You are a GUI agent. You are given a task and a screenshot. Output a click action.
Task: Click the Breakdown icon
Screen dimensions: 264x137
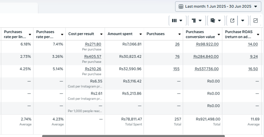point(194,20)
